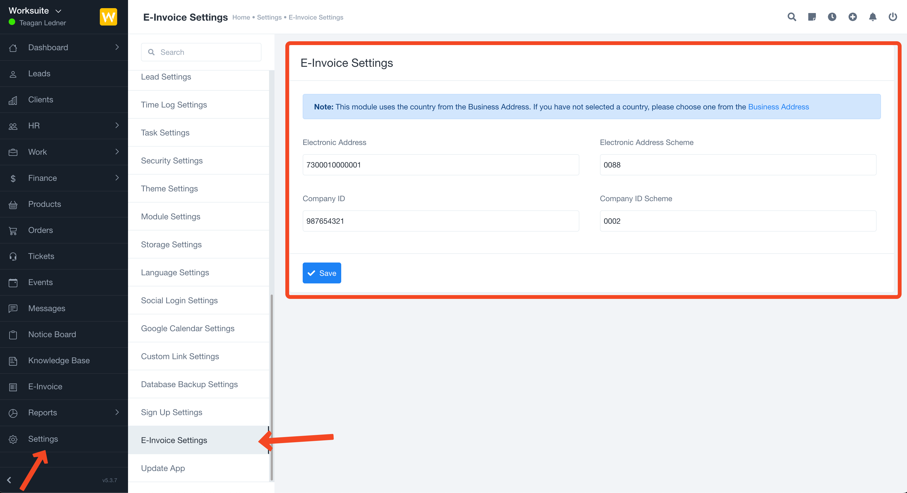Click inside the Company ID field
Viewport: 907px width, 493px height.
pyautogui.click(x=440, y=221)
